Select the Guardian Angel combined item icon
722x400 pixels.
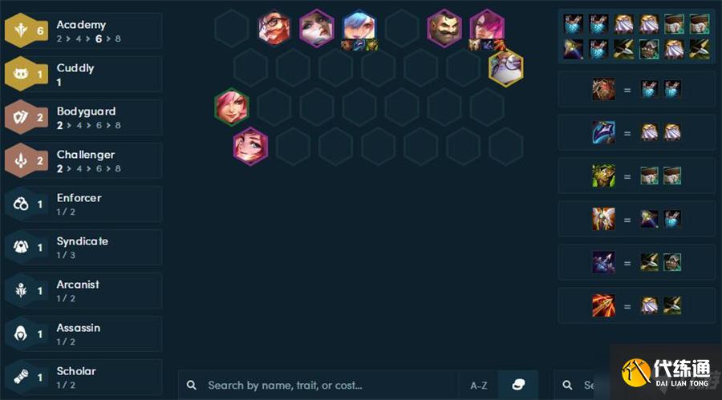coord(603,219)
